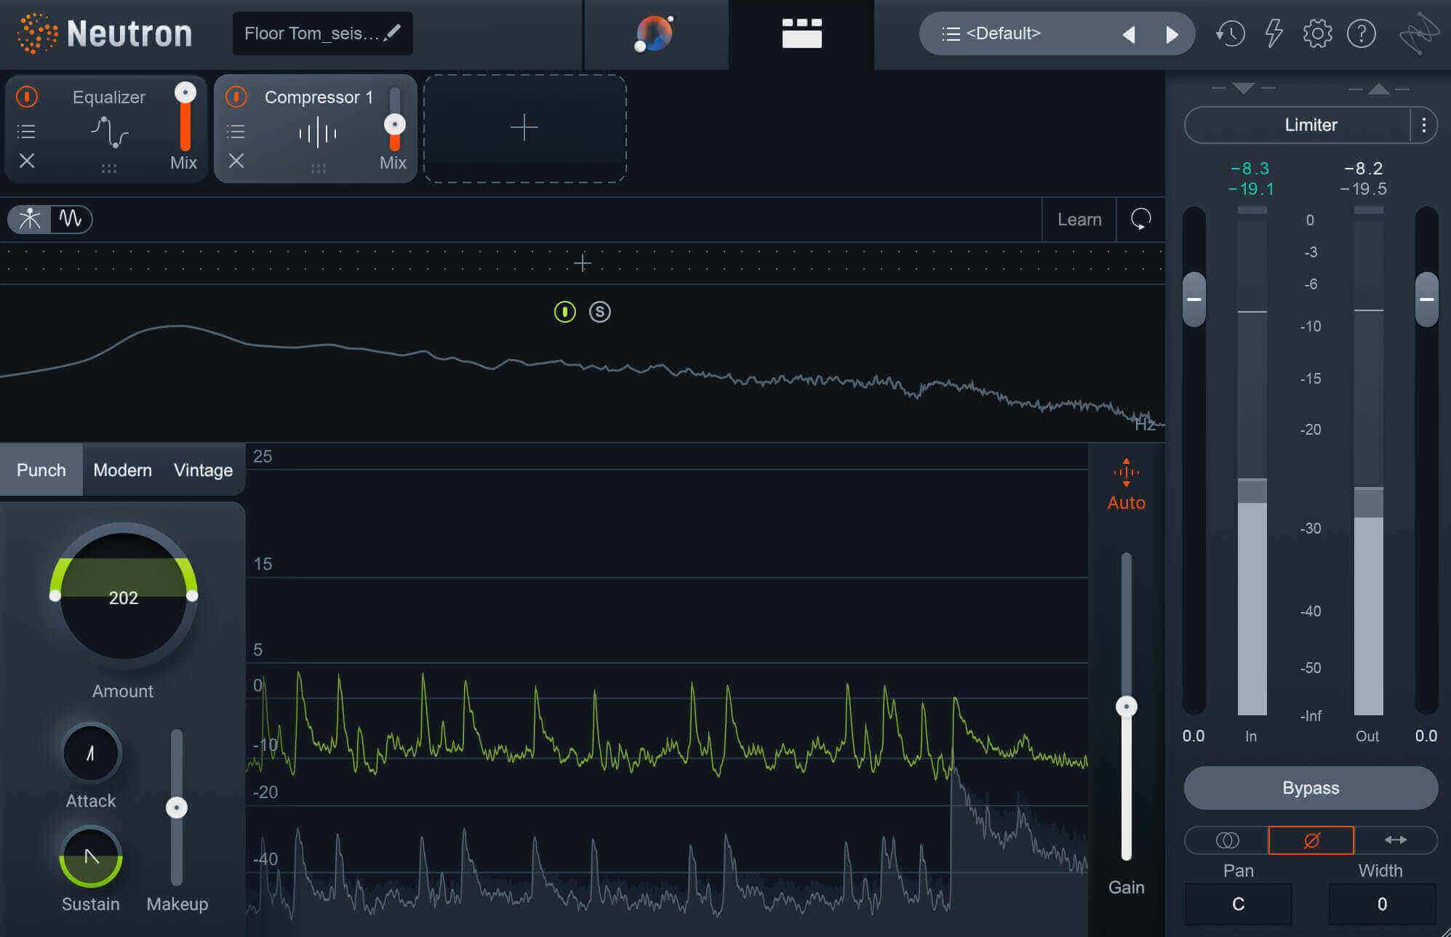Open the Equalizer module preset list icon
Viewport: 1451px width, 937px height.
point(26,132)
